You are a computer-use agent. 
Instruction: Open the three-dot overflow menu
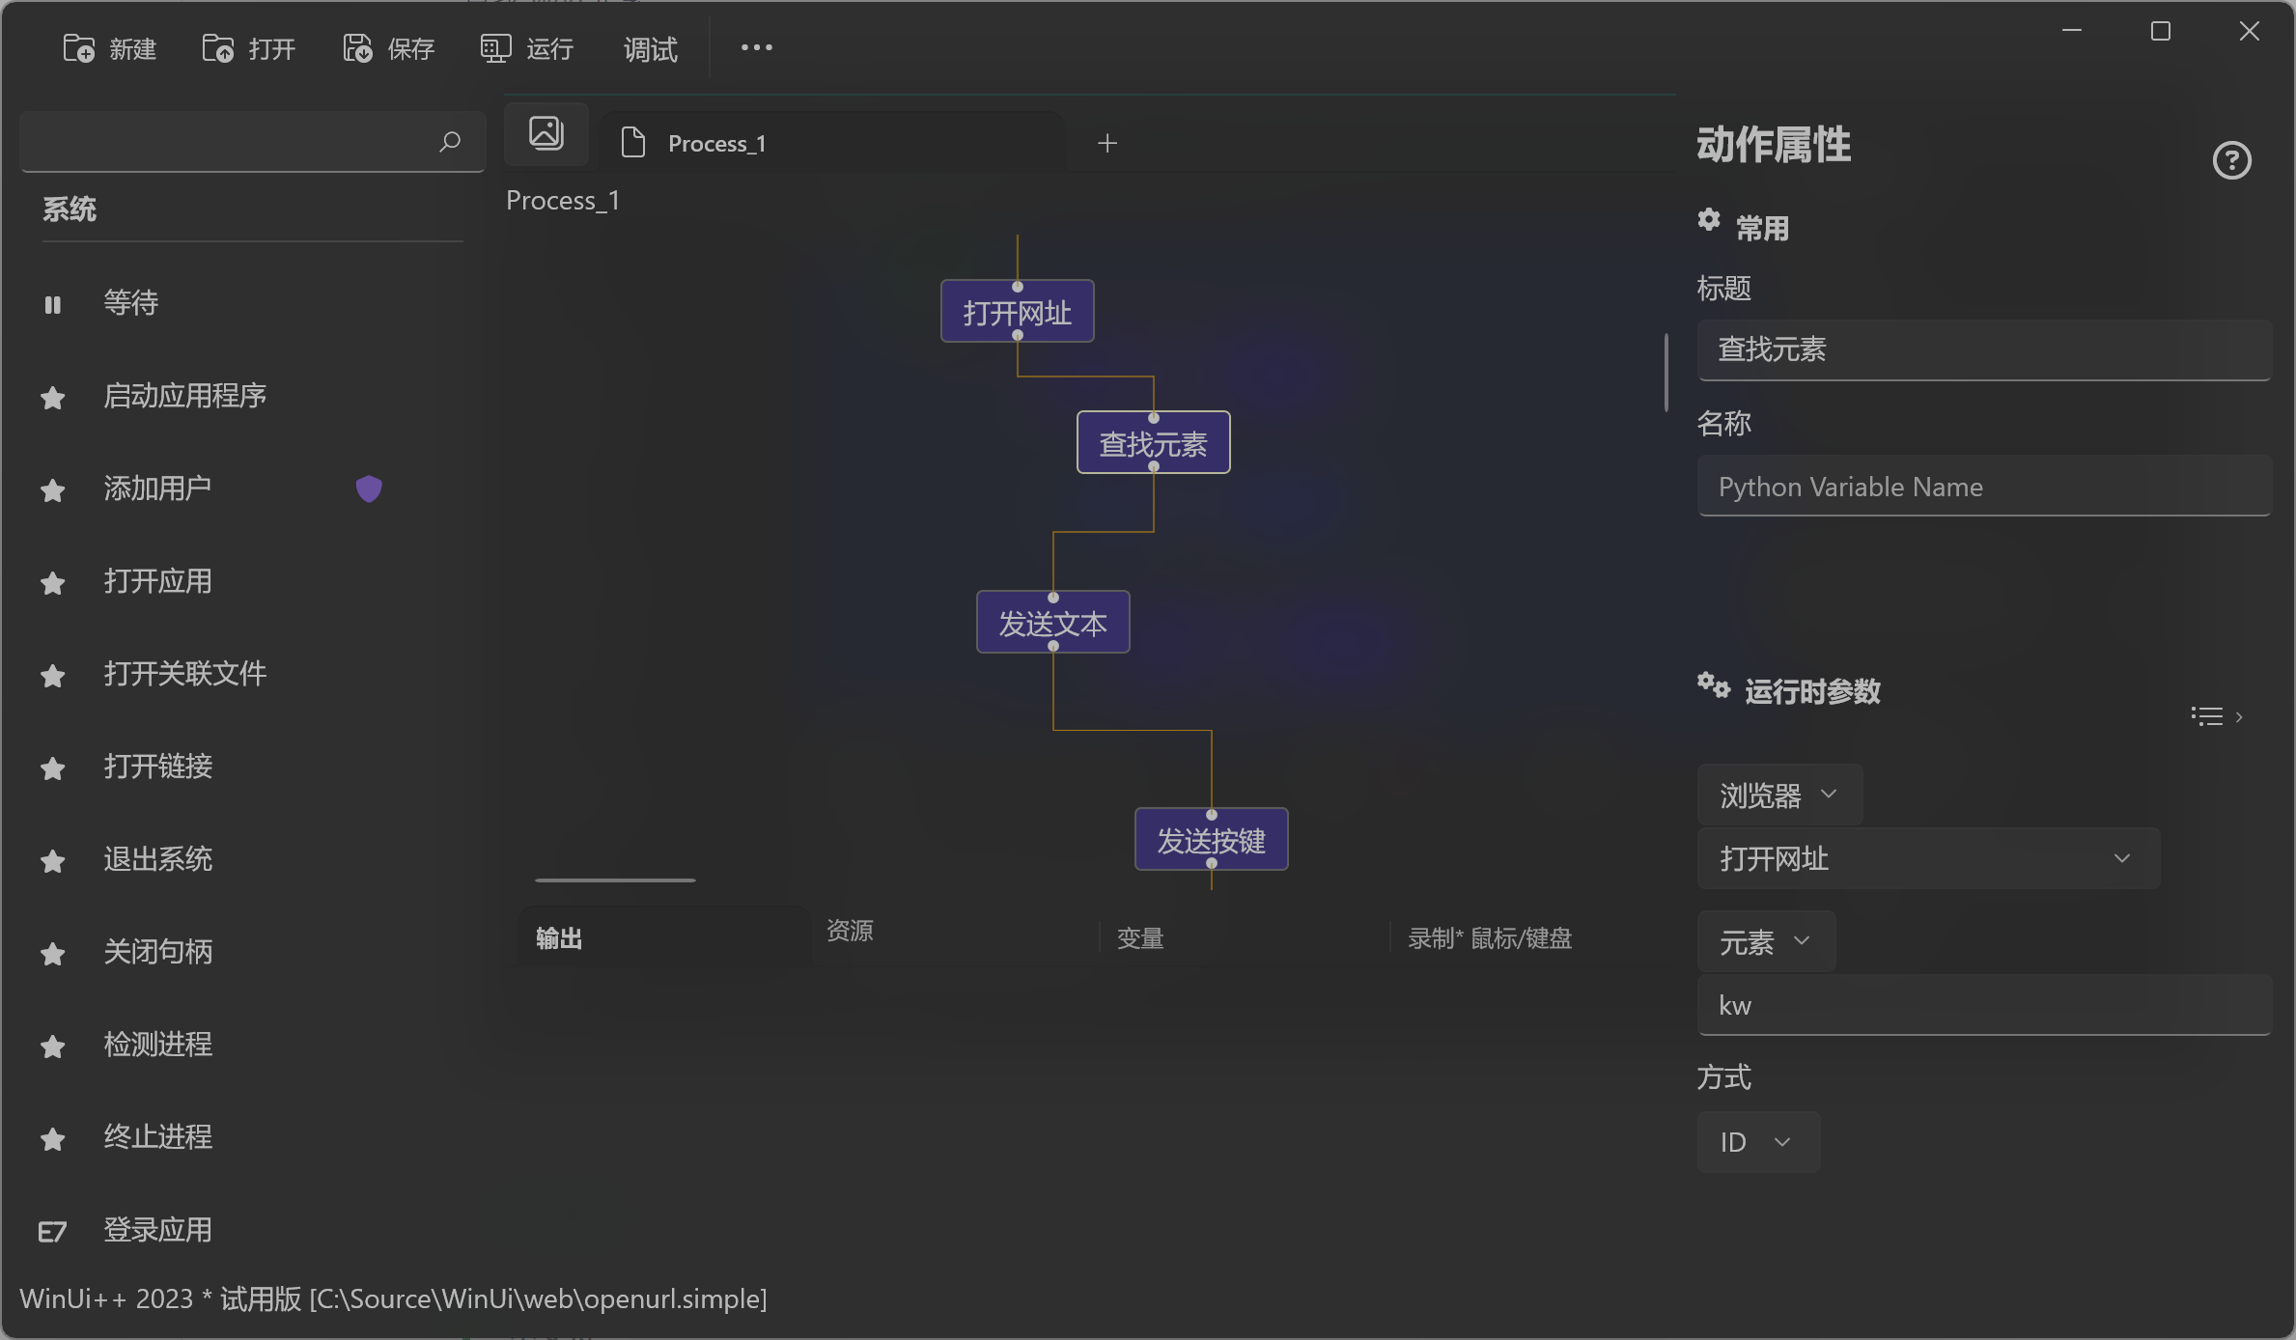pyautogui.click(x=756, y=47)
